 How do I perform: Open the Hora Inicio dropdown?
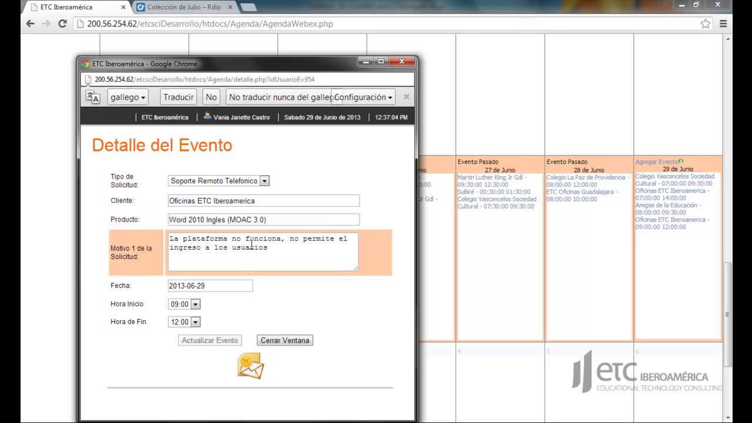(196, 304)
